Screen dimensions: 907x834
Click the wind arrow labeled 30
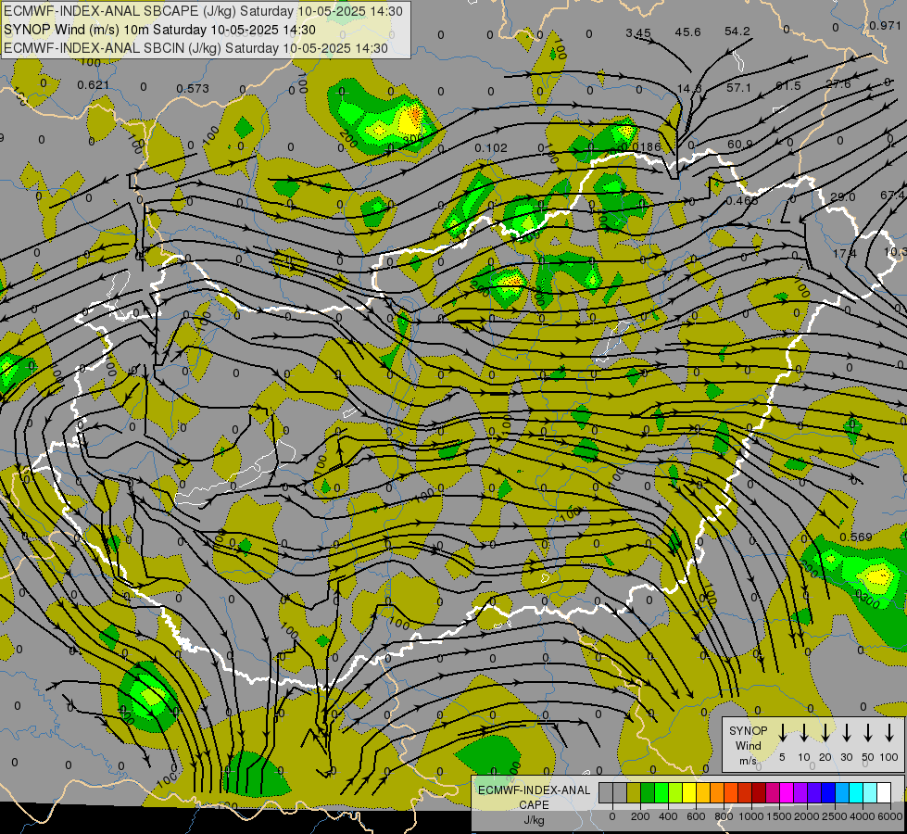click(846, 732)
